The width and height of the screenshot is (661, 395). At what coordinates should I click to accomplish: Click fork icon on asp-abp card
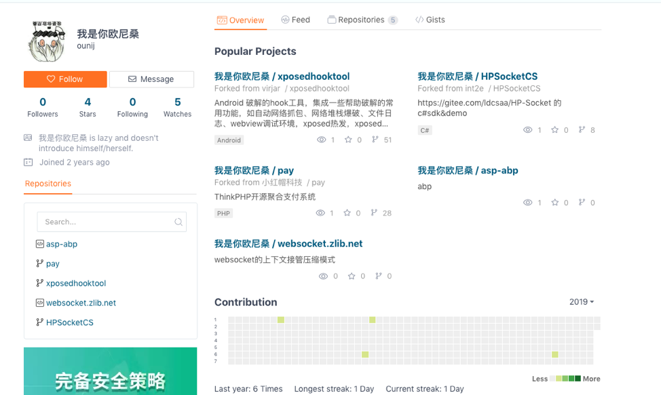click(x=582, y=202)
